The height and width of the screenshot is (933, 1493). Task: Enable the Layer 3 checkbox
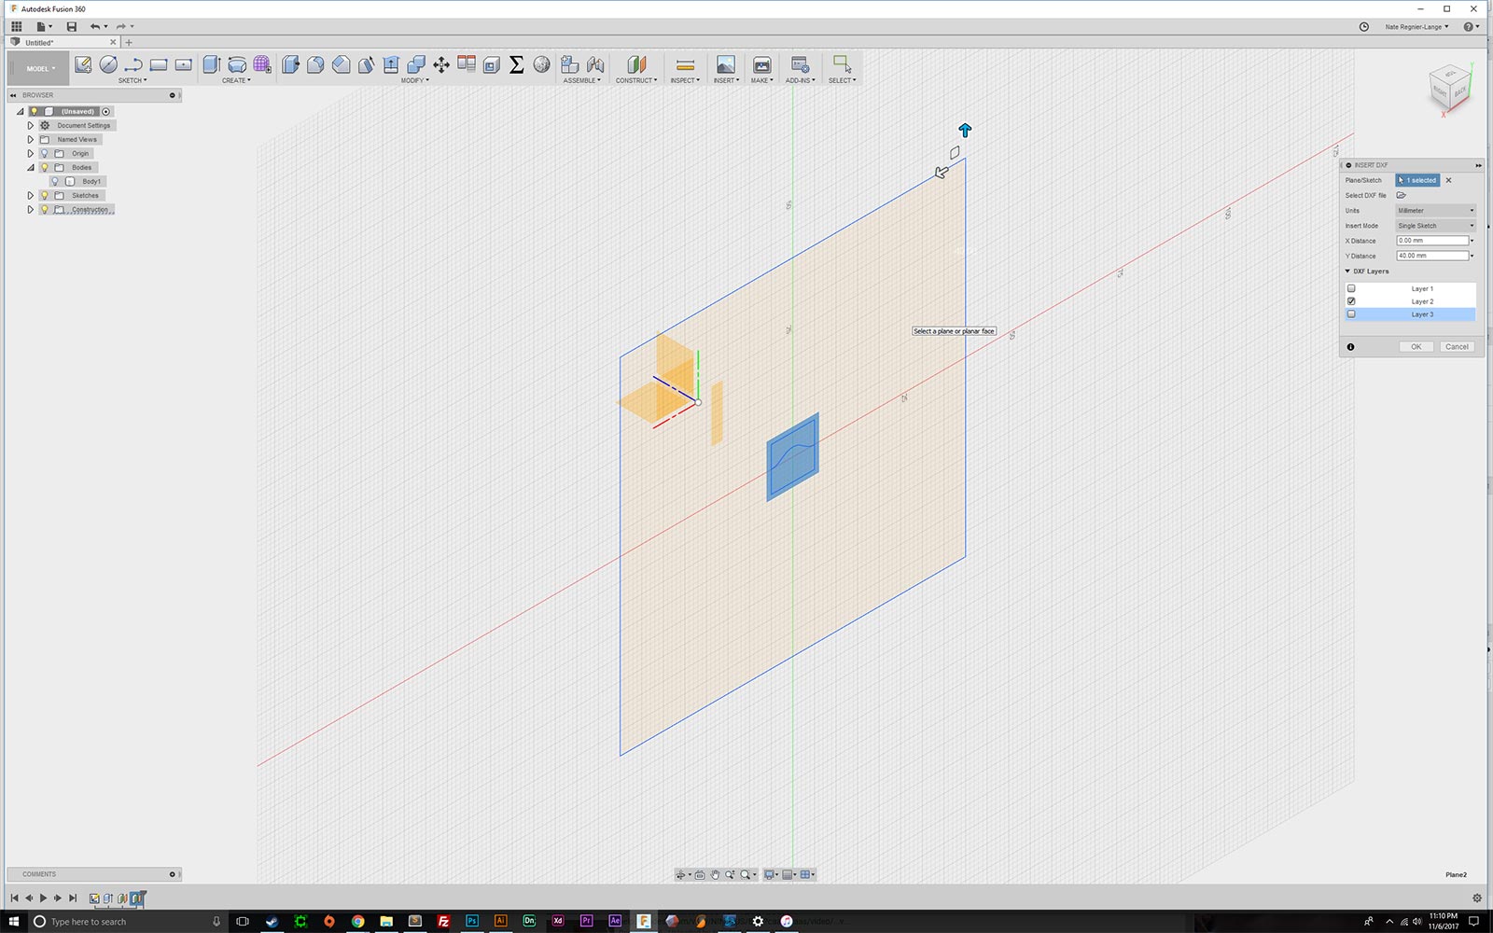(x=1351, y=314)
